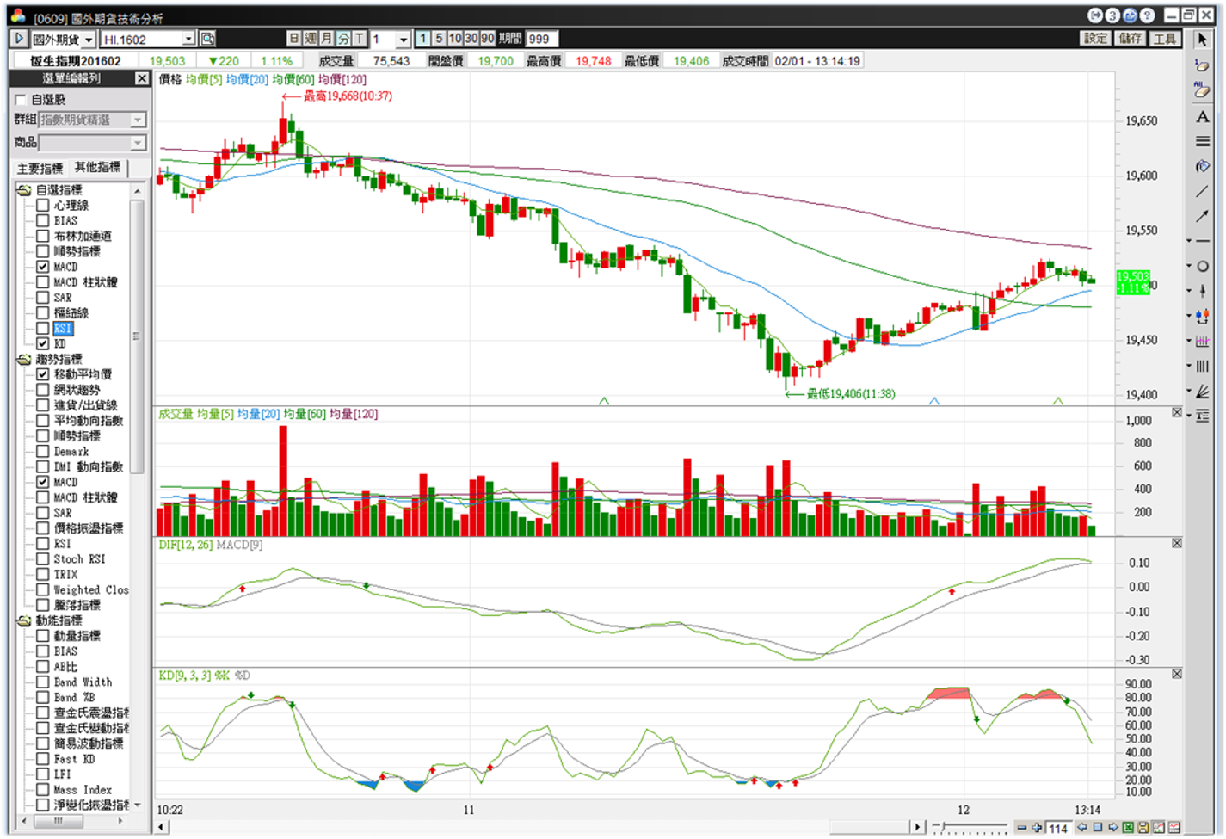This screenshot has width=1226, height=839.
Task: Select the 月 monthly period tab
Action: point(327,39)
